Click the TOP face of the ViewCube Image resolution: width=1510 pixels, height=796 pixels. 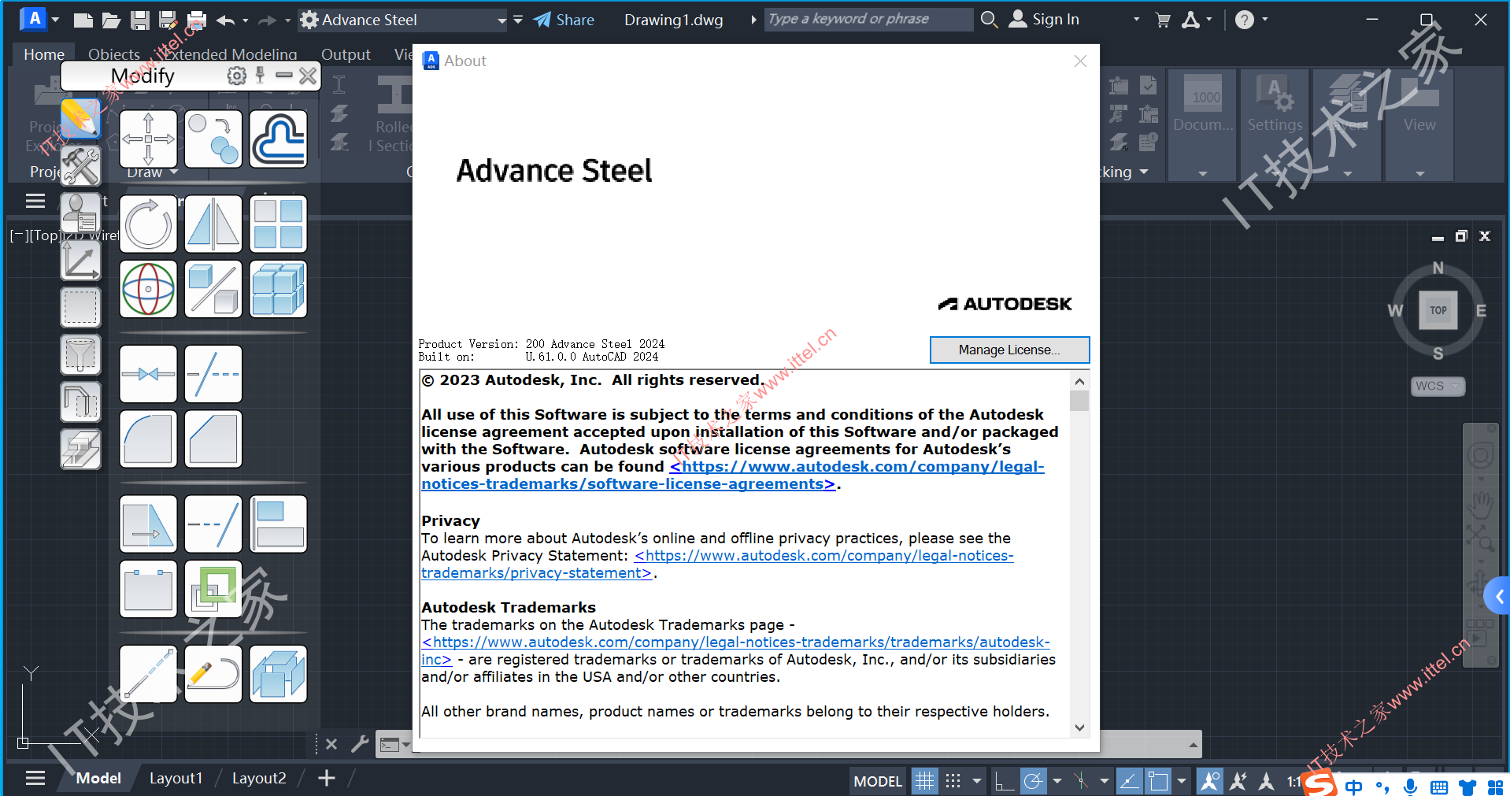click(1438, 310)
